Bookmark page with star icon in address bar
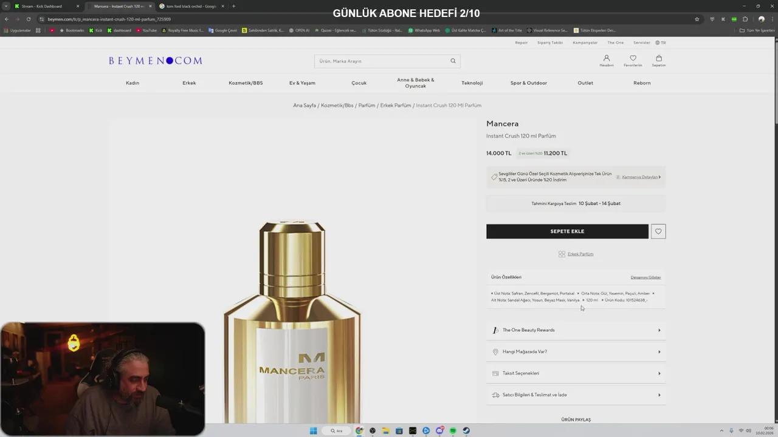 (697, 19)
